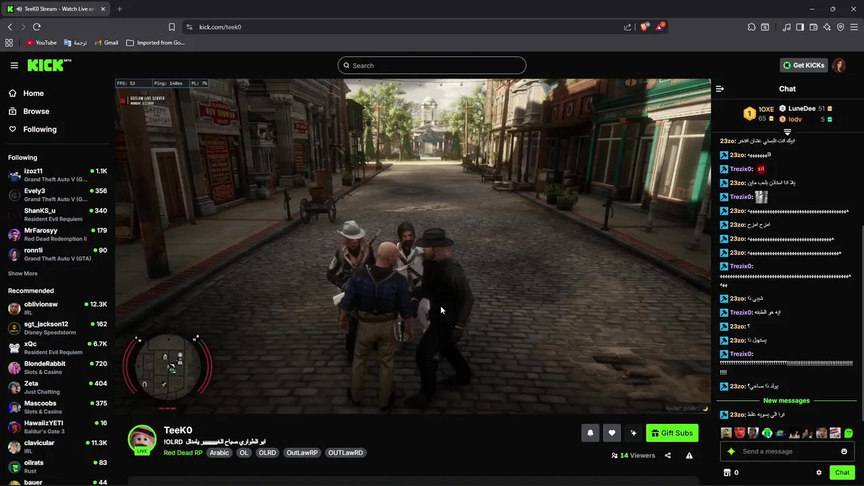The width and height of the screenshot is (864, 486).
Task: Open media control music note icon
Action: (x=786, y=27)
